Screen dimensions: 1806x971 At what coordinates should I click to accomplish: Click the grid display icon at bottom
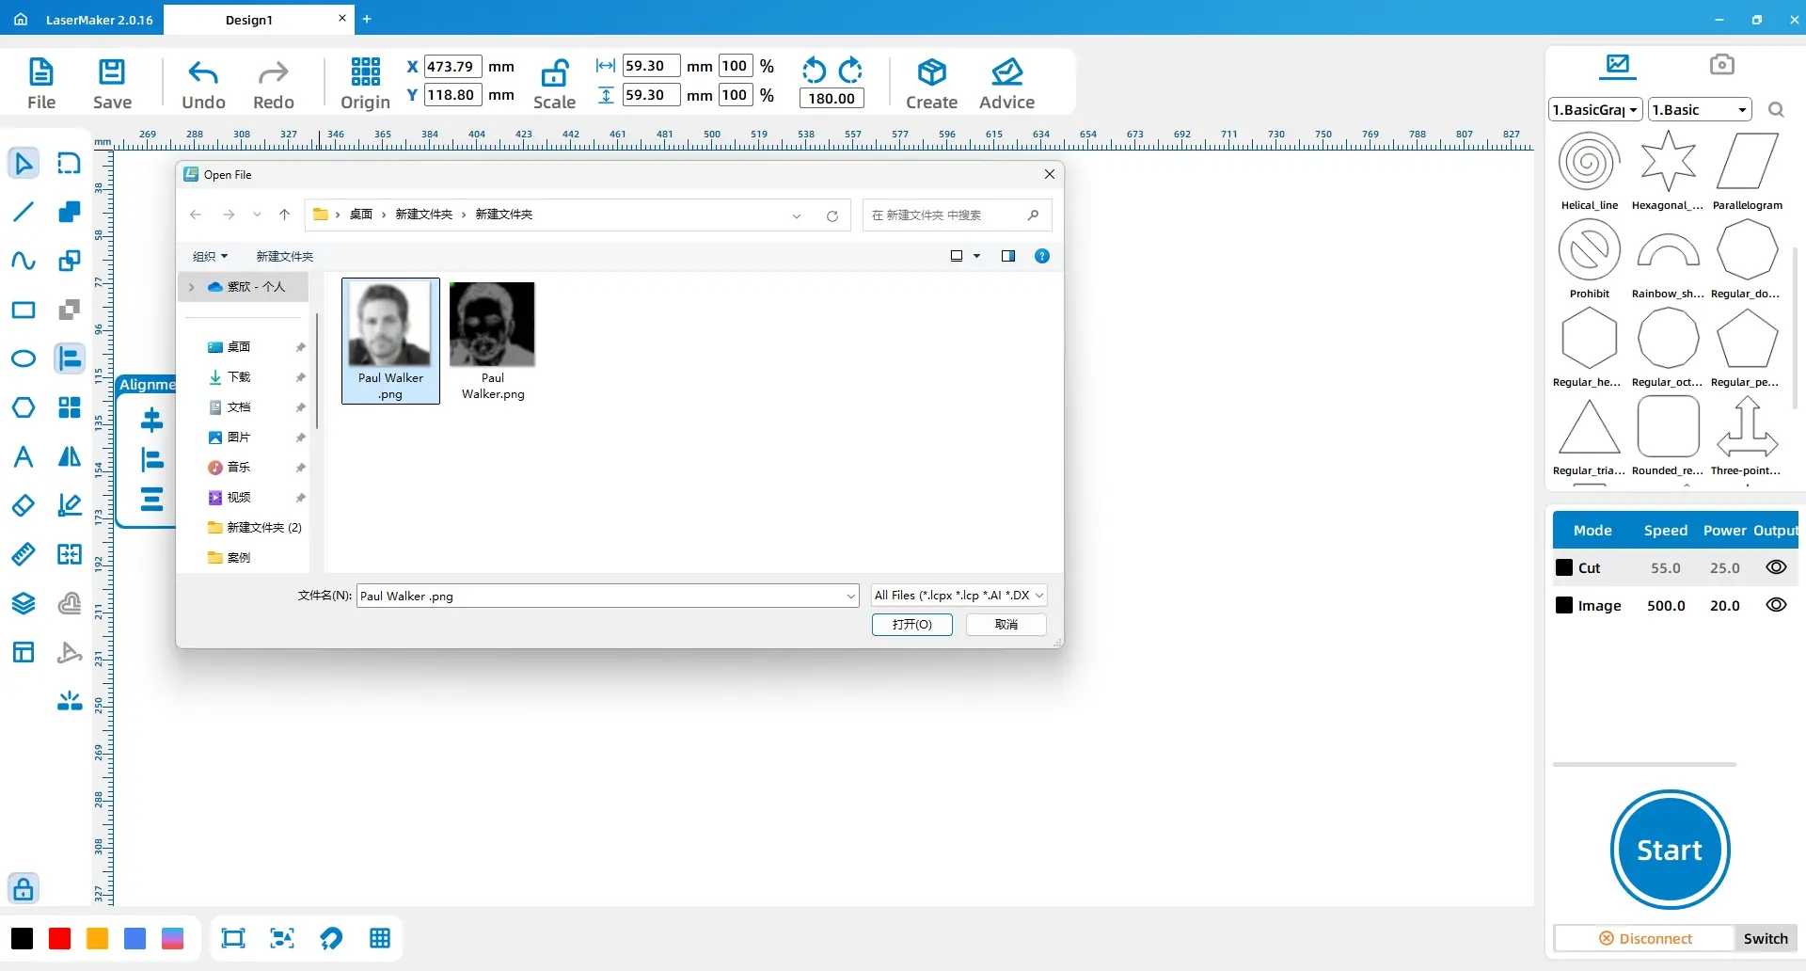tap(380, 938)
